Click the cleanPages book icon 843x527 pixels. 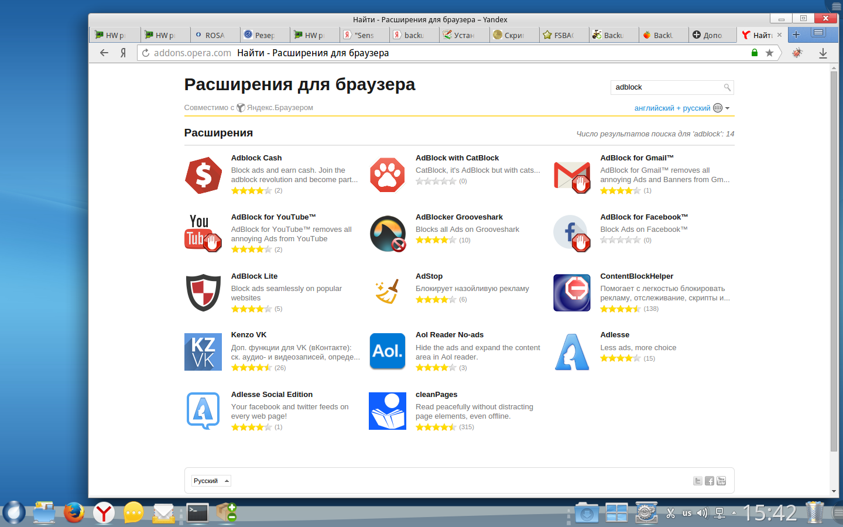(388, 411)
